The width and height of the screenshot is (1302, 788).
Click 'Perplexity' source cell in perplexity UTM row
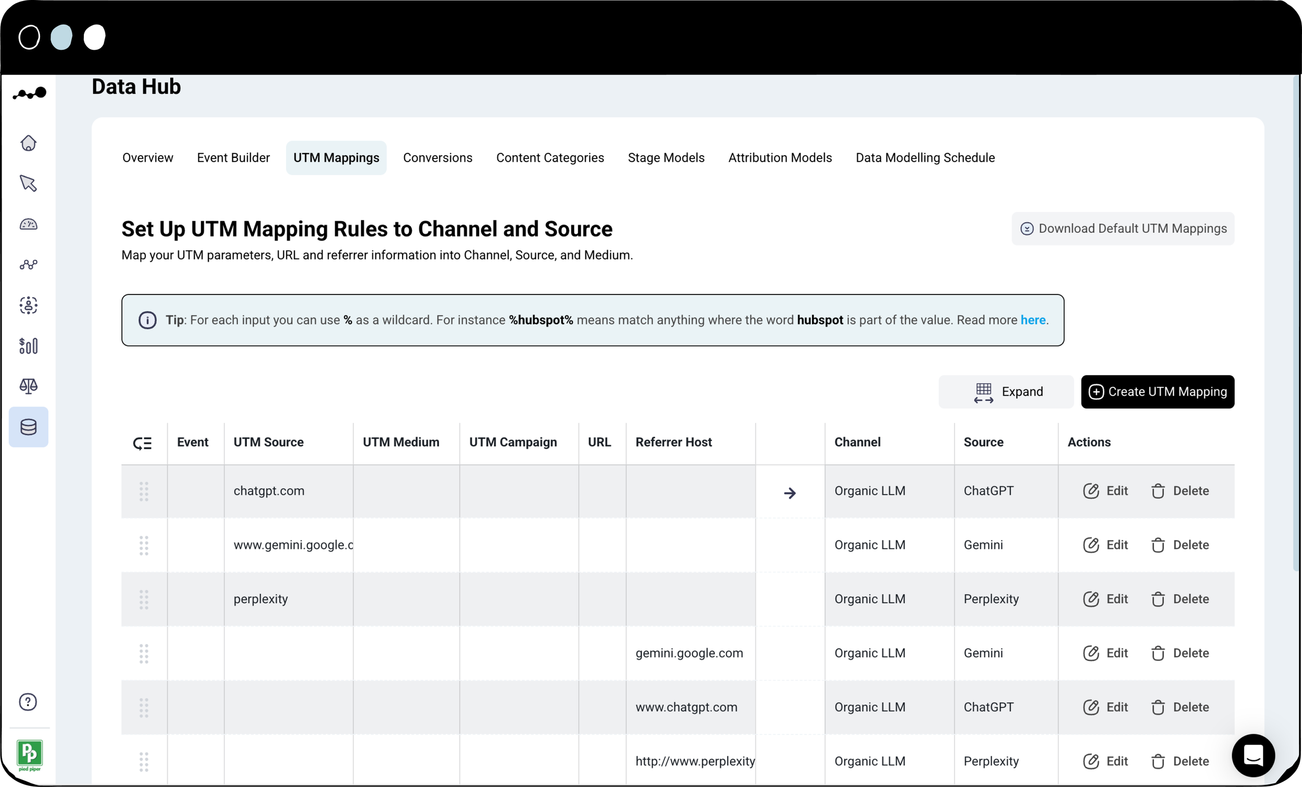click(x=1006, y=600)
